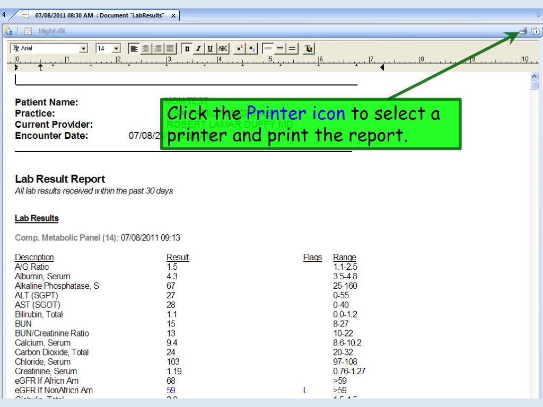543x407 pixels.
Task: Align text left
Action: pyautogui.click(x=134, y=48)
